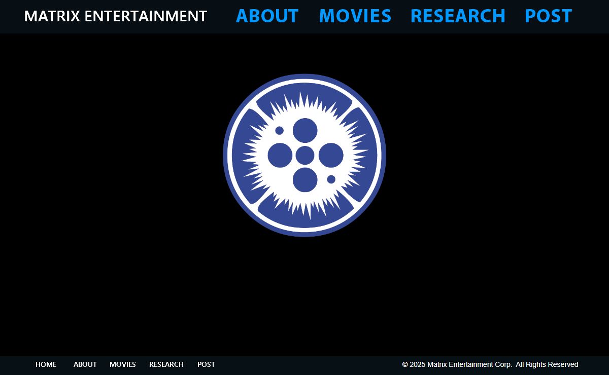The height and width of the screenshot is (375, 609).
Task: Click the 2025 copyright notice text
Action: [x=490, y=364]
